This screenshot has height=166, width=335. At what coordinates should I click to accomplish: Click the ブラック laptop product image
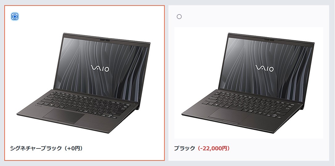tap(248, 83)
